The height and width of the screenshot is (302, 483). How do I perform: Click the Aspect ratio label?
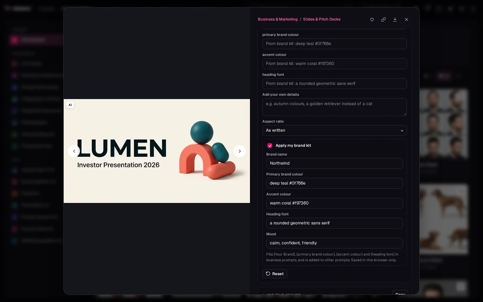(273, 121)
